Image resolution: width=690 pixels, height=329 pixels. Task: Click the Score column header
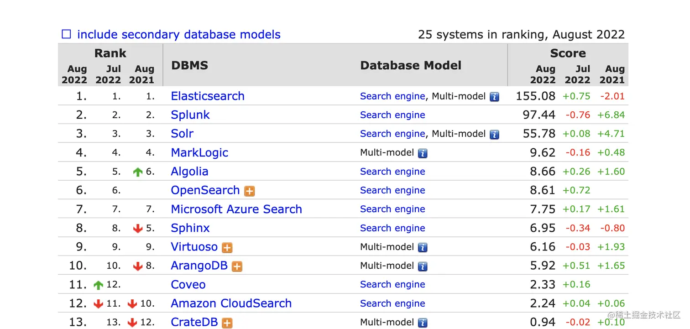pyautogui.click(x=568, y=53)
